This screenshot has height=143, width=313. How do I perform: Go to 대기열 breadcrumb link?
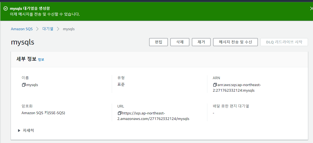pyautogui.click(x=48, y=29)
